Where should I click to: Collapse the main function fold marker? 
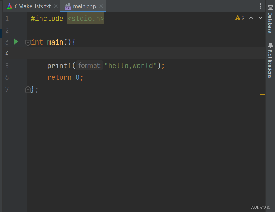(28, 43)
